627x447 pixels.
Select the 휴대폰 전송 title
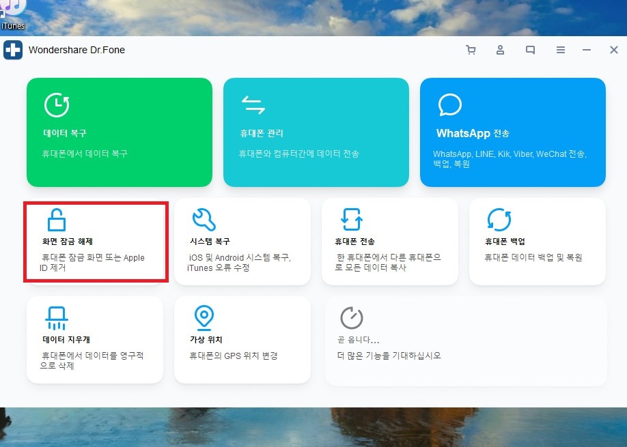tap(354, 242)
